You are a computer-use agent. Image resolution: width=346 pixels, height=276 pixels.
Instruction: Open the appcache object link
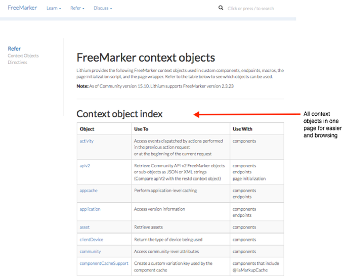click(x=89, y=191)
